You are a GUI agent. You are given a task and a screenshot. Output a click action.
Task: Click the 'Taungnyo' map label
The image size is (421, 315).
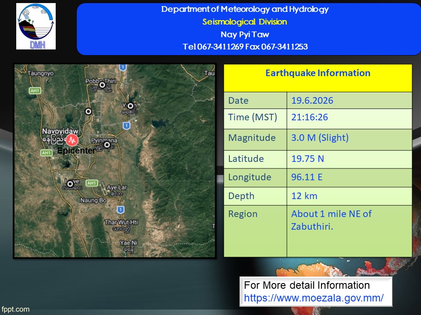coord(40,73)
